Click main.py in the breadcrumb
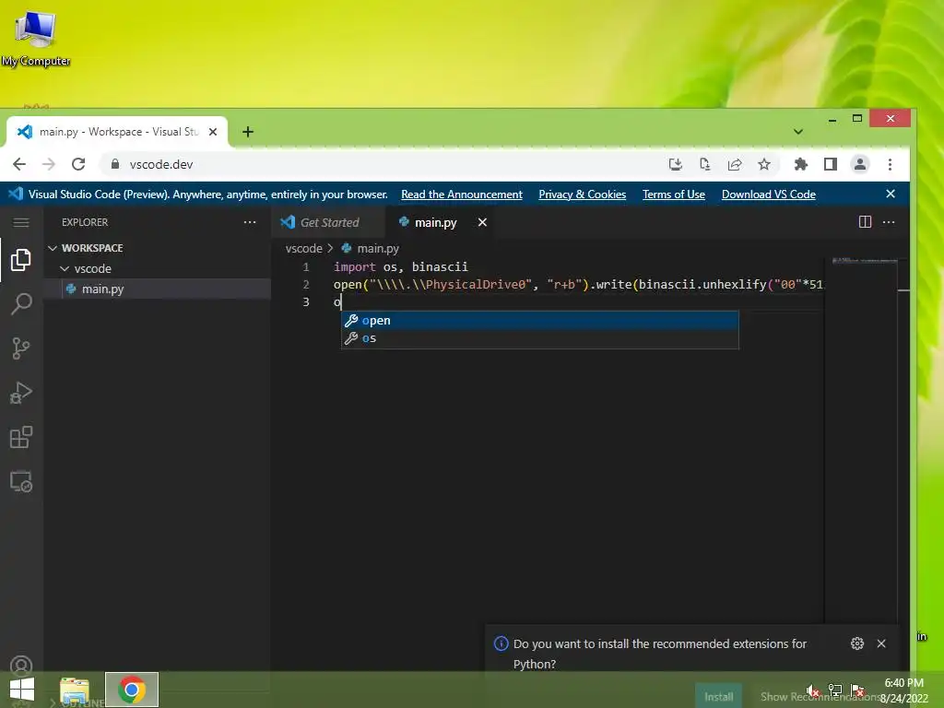 coord(377,248)
